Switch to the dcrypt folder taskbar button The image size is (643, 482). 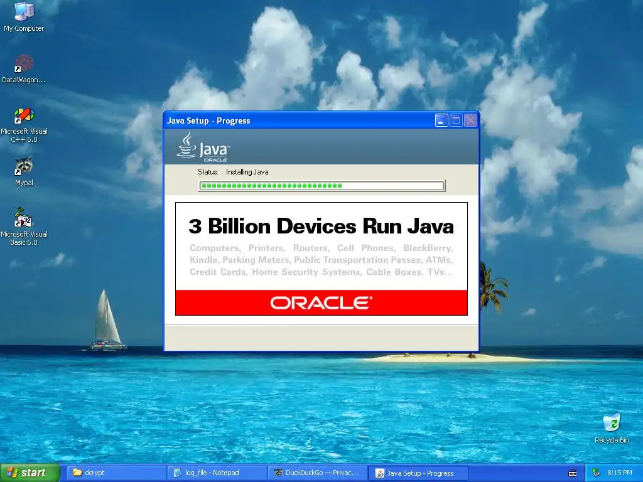pyautogui.click(x=116, y=473)
